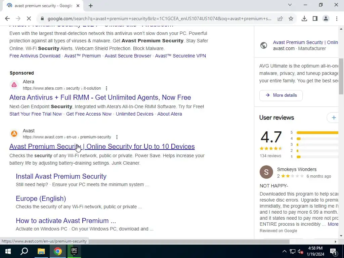Image resolution: width=344 pixels, height=258 pixels.
Task: Open a new tab with the plus button
Action: (91, 6)
